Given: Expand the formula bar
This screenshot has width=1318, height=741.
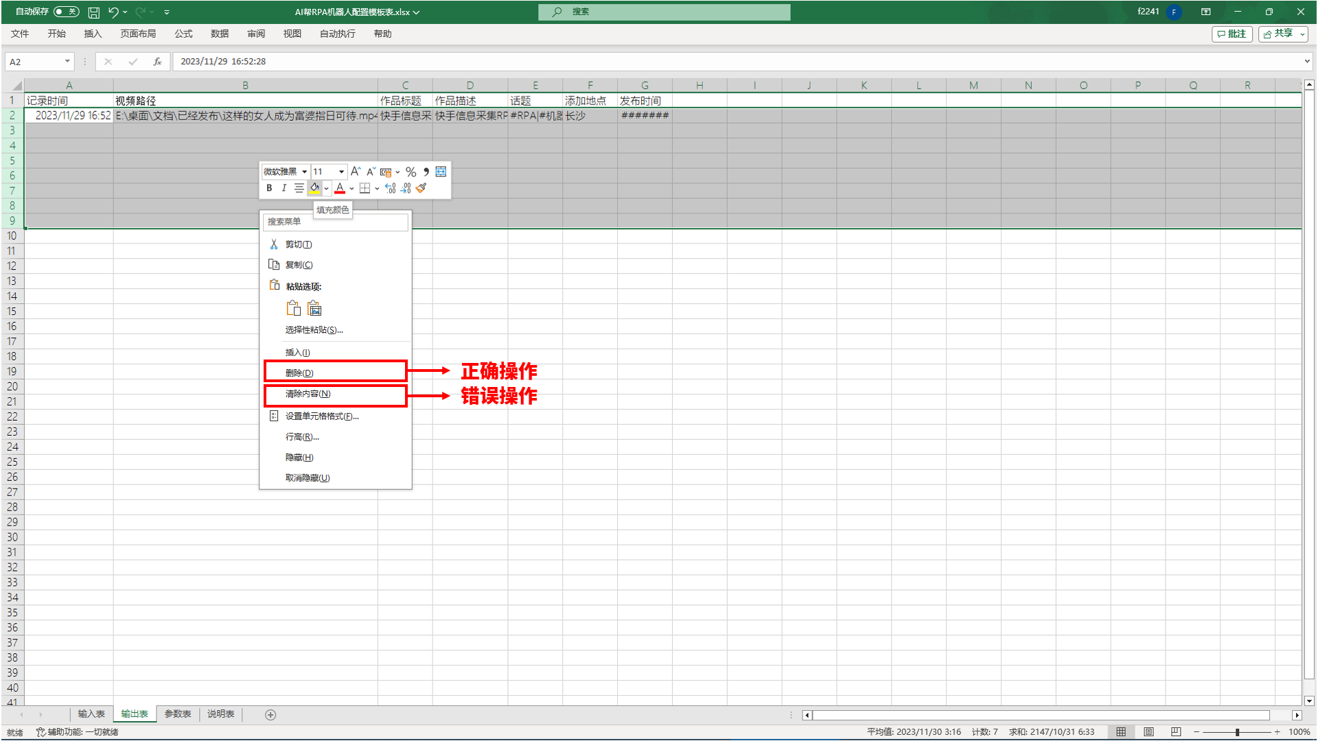Looking at the screenshot, I should pyautogui.click(x=1306, y=62).
